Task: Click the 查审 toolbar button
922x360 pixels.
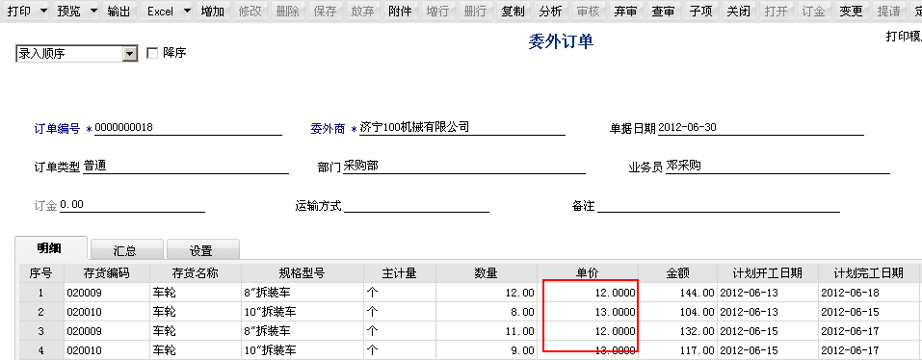Action: pyautogui.click(x=663, y=12)
